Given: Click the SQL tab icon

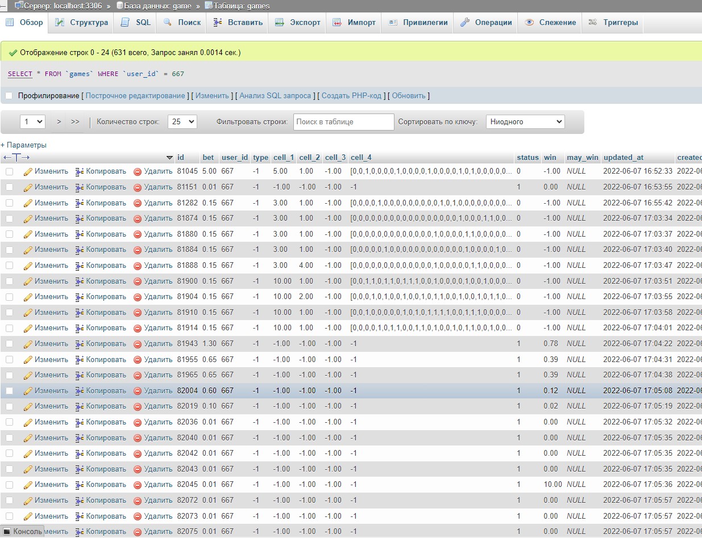Looking at the screenshot, I should (x=125, y=23).
